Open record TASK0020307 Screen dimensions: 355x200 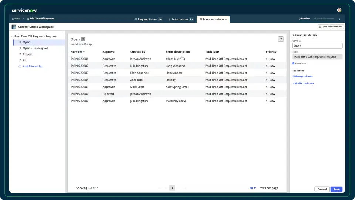coord(79,101)
